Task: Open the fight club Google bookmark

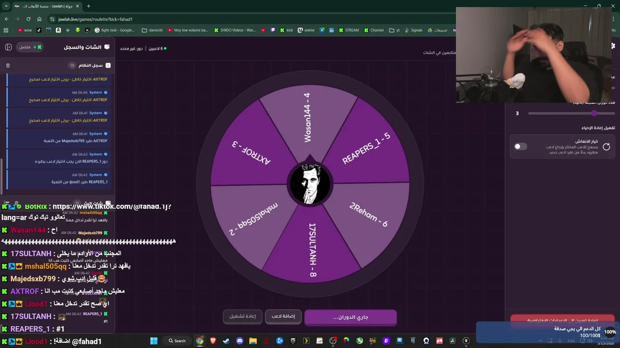Action: [x=115, y=30]
